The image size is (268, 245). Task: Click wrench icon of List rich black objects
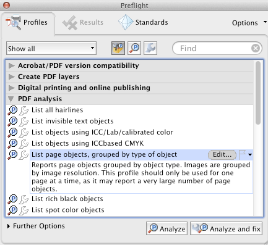coord(24,199)
